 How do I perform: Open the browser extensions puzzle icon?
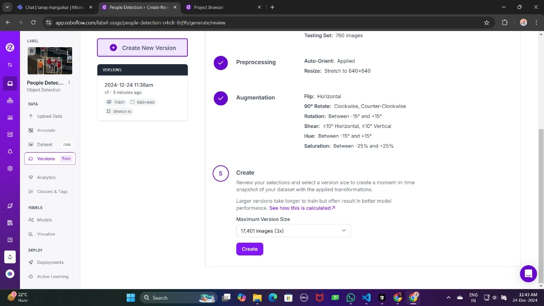[505, 23]
